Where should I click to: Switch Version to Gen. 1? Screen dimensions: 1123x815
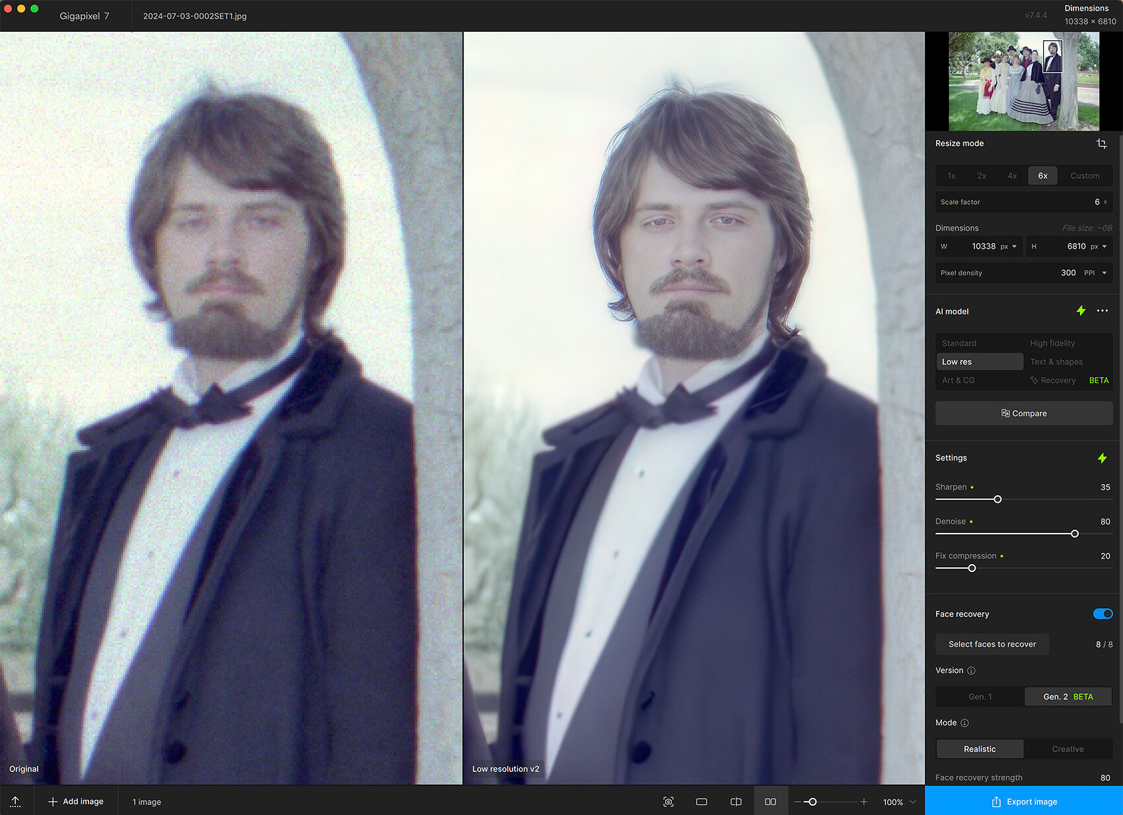click(x=979, y=696)
